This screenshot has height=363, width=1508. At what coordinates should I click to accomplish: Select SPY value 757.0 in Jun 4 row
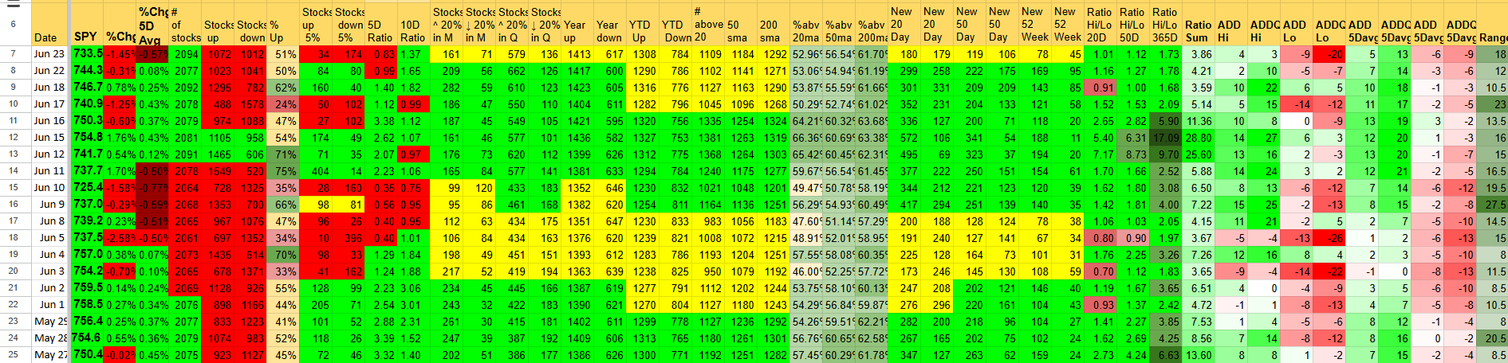pos(86,255)
